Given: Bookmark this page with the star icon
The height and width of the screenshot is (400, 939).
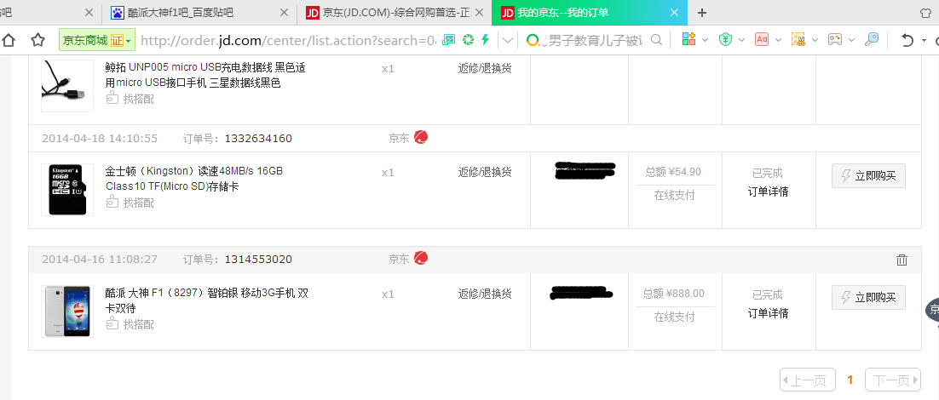Looking at the screenshot, I should click(x=37, y=40).
